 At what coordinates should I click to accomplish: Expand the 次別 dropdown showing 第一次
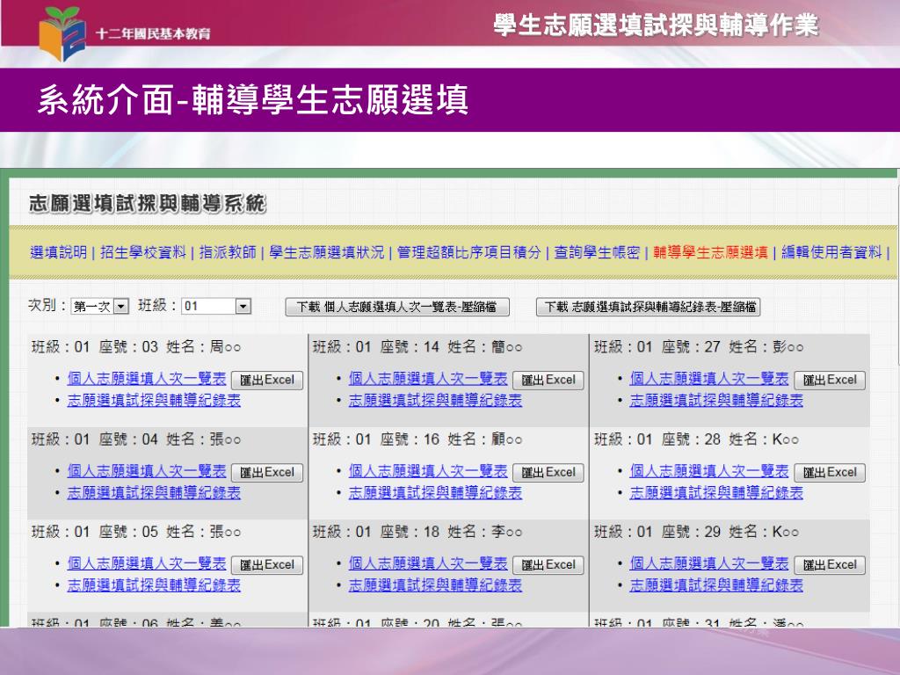tap(100, 307)
